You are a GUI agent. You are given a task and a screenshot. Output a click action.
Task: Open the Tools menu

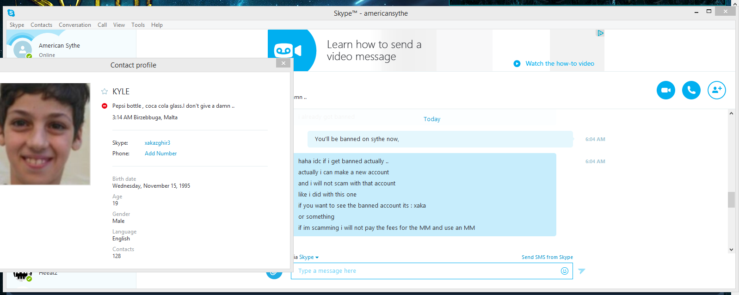click(138, 25)
